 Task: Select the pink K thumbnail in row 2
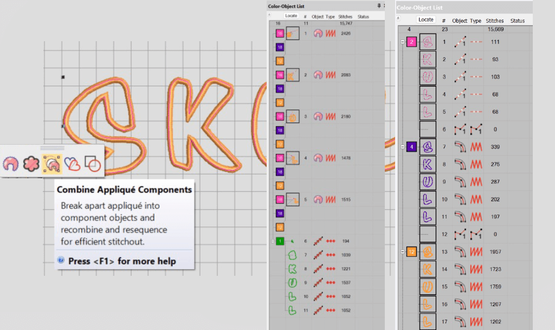pos(428,59)
